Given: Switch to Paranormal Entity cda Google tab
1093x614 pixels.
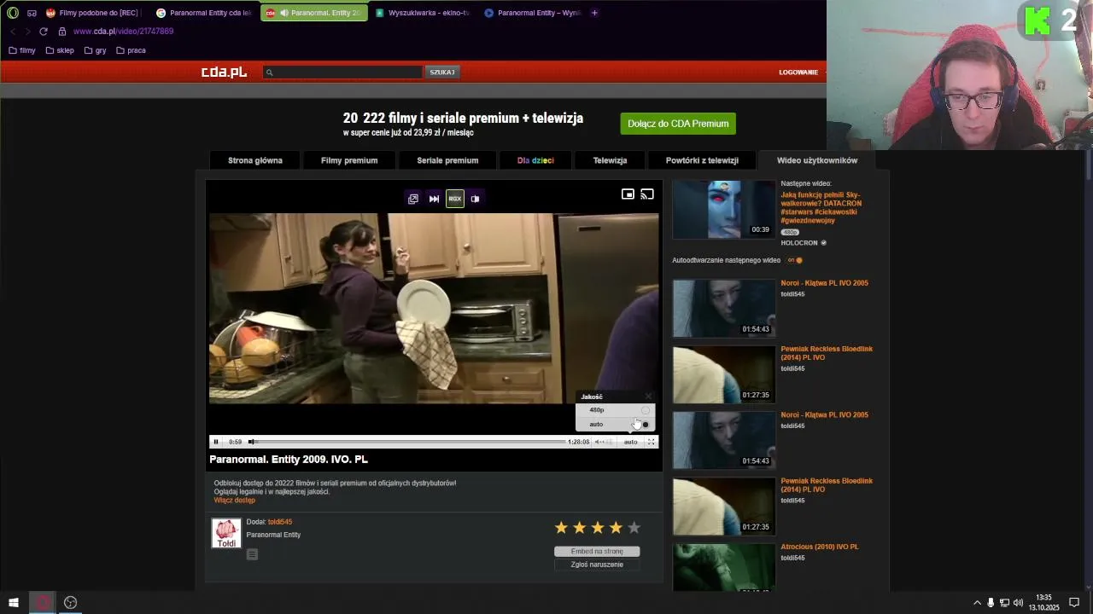Looking at the screenshot, I should [203, 13].
